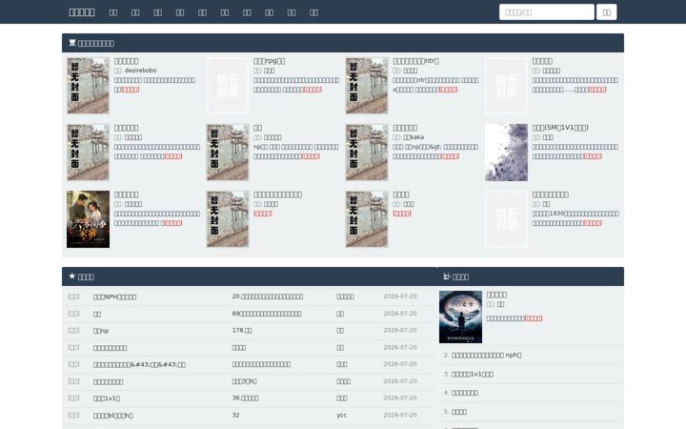
Task: Open the POWENYUE moon cover thumbnail
Action: tap(461, 317)
